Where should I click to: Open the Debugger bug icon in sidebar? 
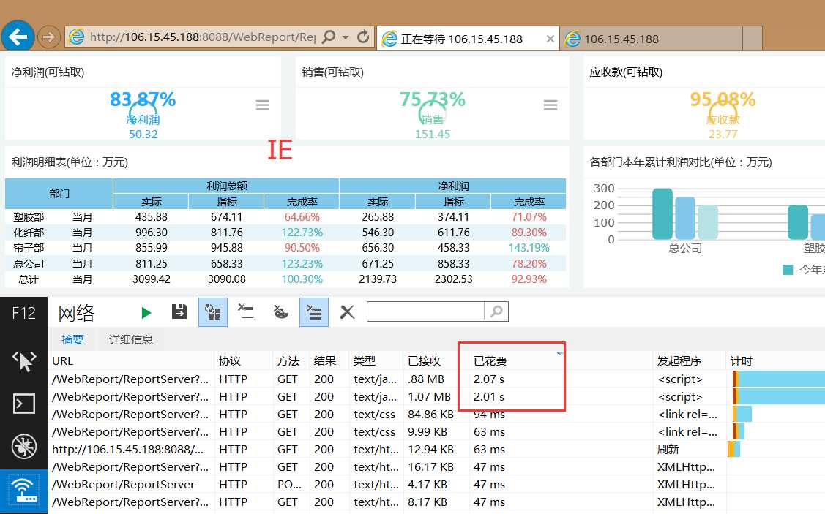tap(23, 446)
